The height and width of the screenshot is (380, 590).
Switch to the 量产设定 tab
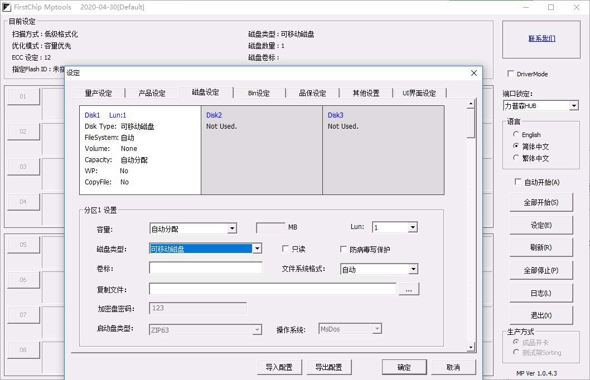99,93
